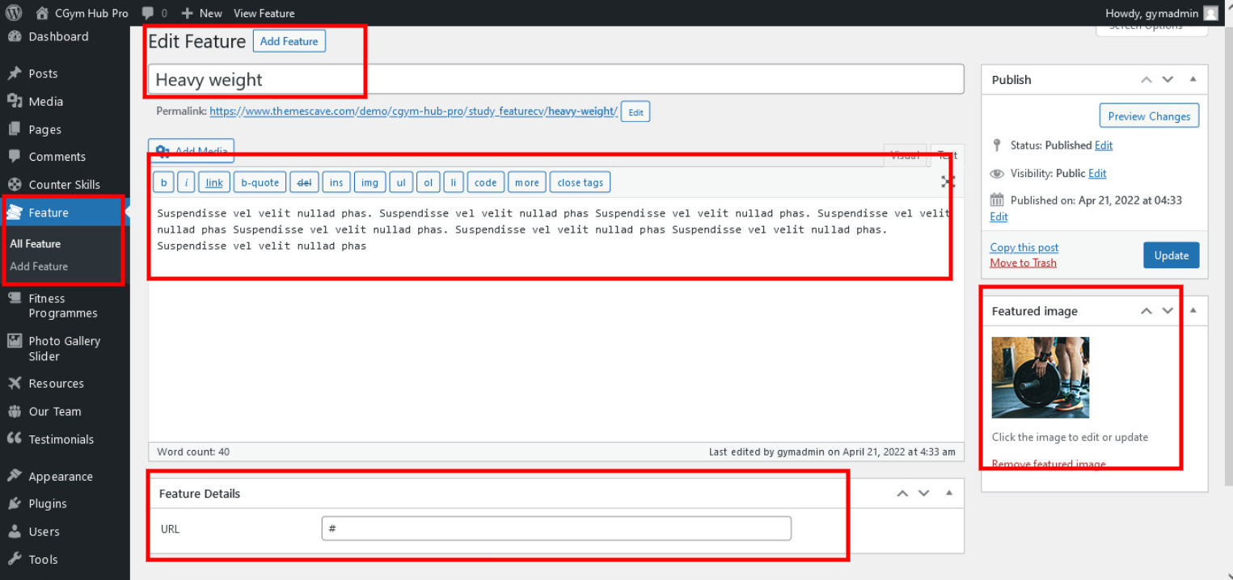Move Featured image box up
The height and width of the screenshot is (580, 1233).
coord(1146,310)
